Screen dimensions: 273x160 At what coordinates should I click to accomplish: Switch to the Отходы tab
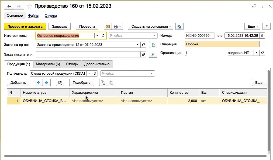click(72, 64)
